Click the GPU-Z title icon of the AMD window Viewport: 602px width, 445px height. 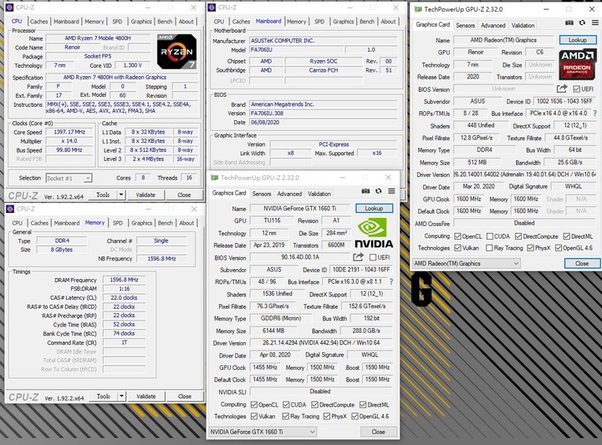pyautogui.click(x=417, y=9)
